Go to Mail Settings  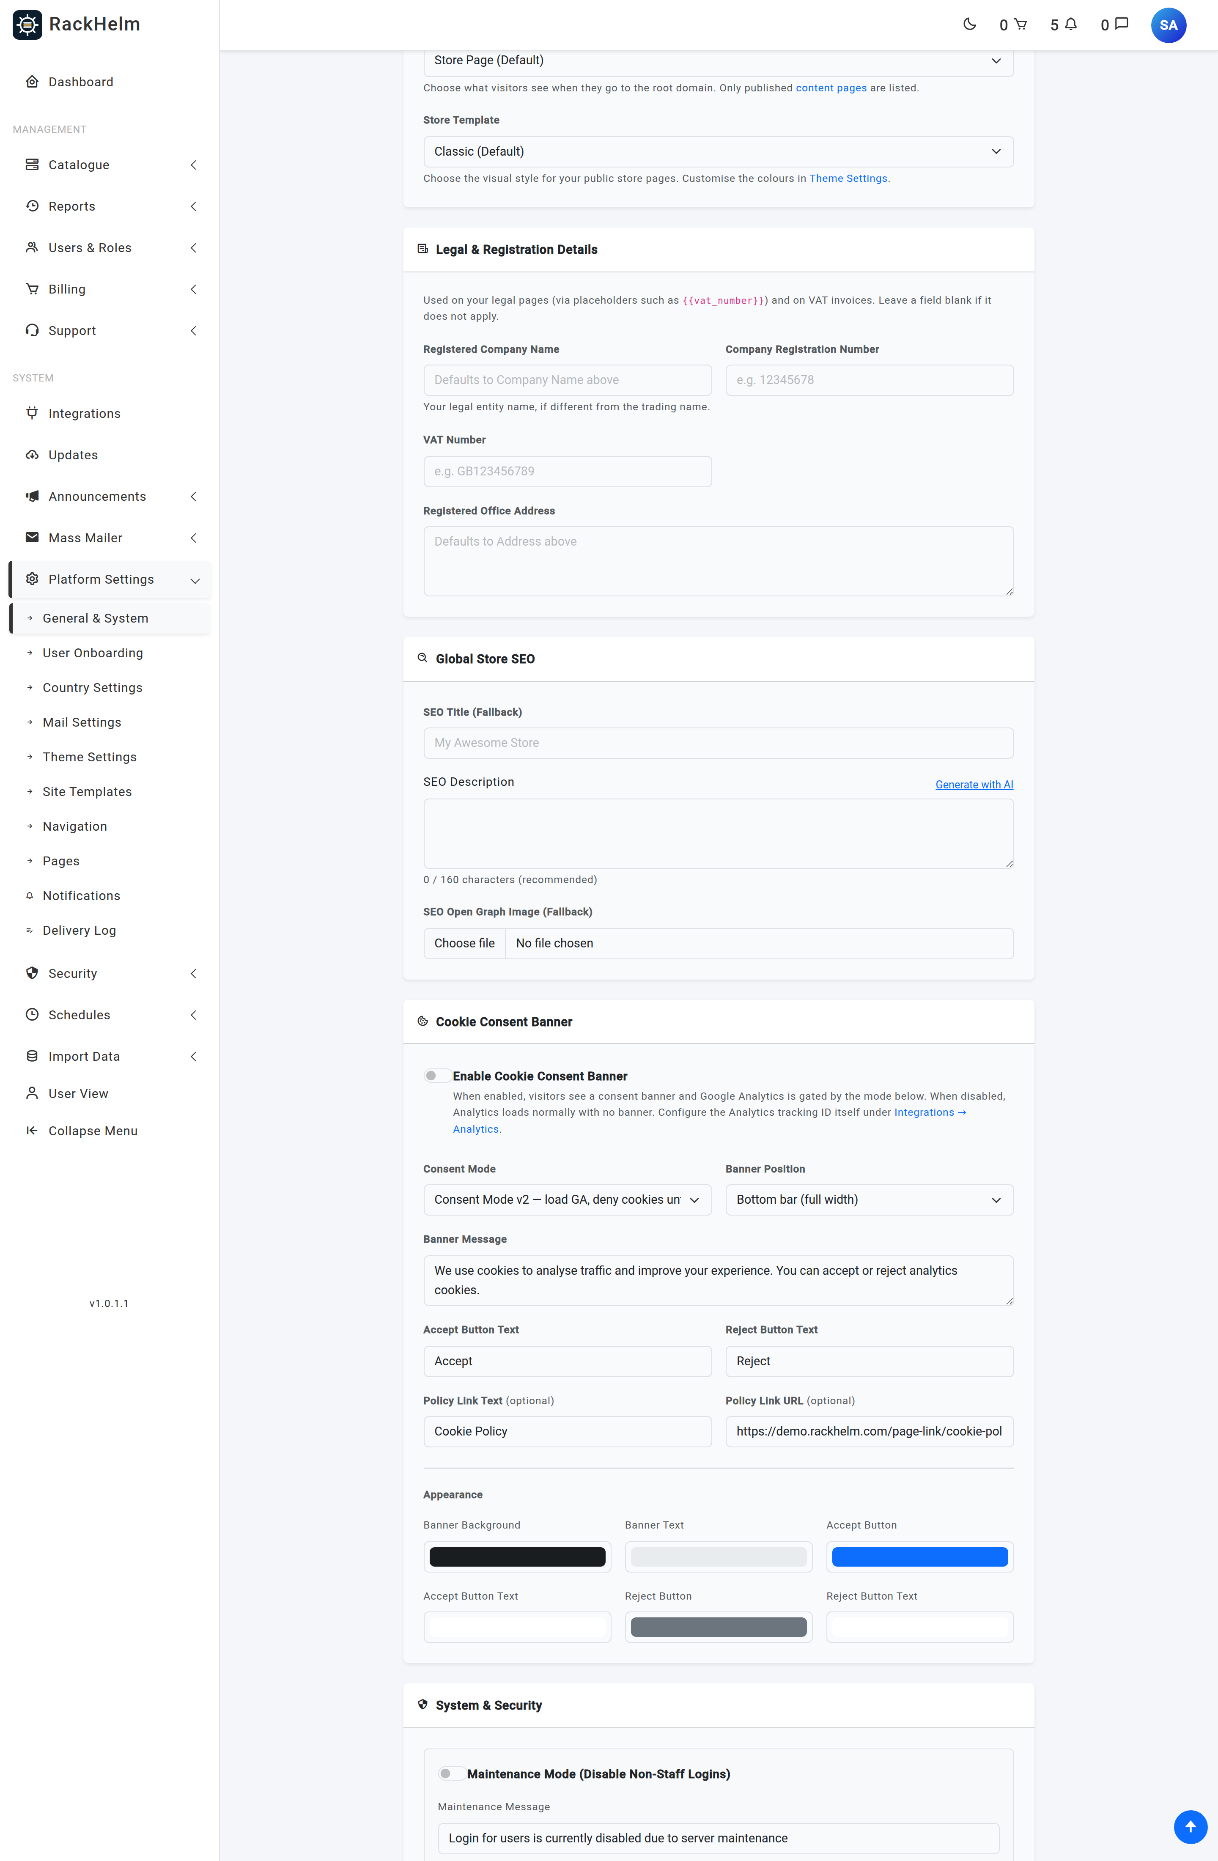tap(81, 722)
